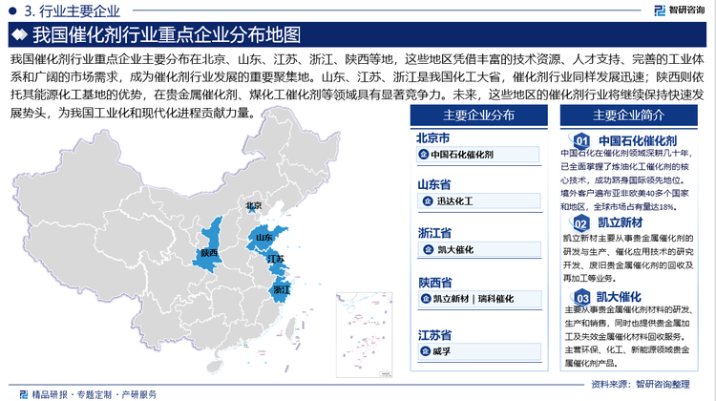The width and height of the screenshot is (716, 401).
Task: Click the 北京 label on the map
Action: (x=253, y=205)
